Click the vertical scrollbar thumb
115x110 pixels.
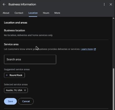pyautogui.click(x=113, y=89)
